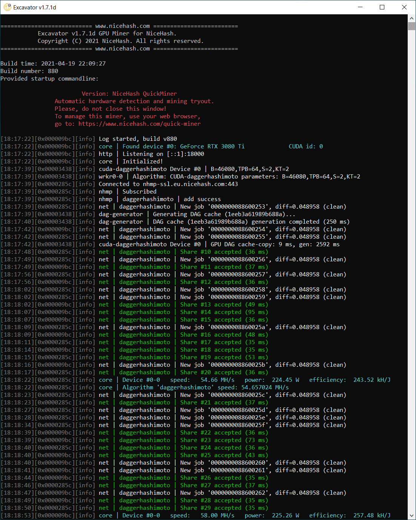Click the "Build number: 880" line
This screenshot has height=520, width=416.
[x=29, y=71]
